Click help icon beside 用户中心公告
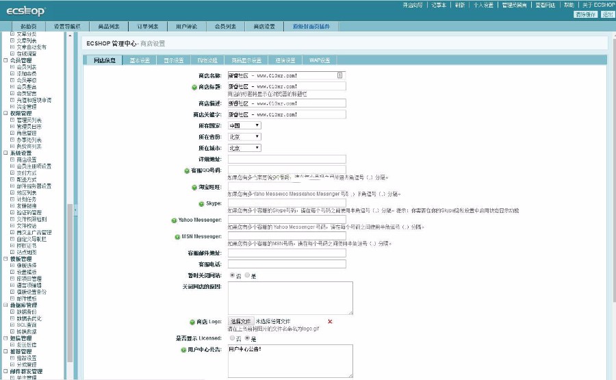 pos(183,350)
